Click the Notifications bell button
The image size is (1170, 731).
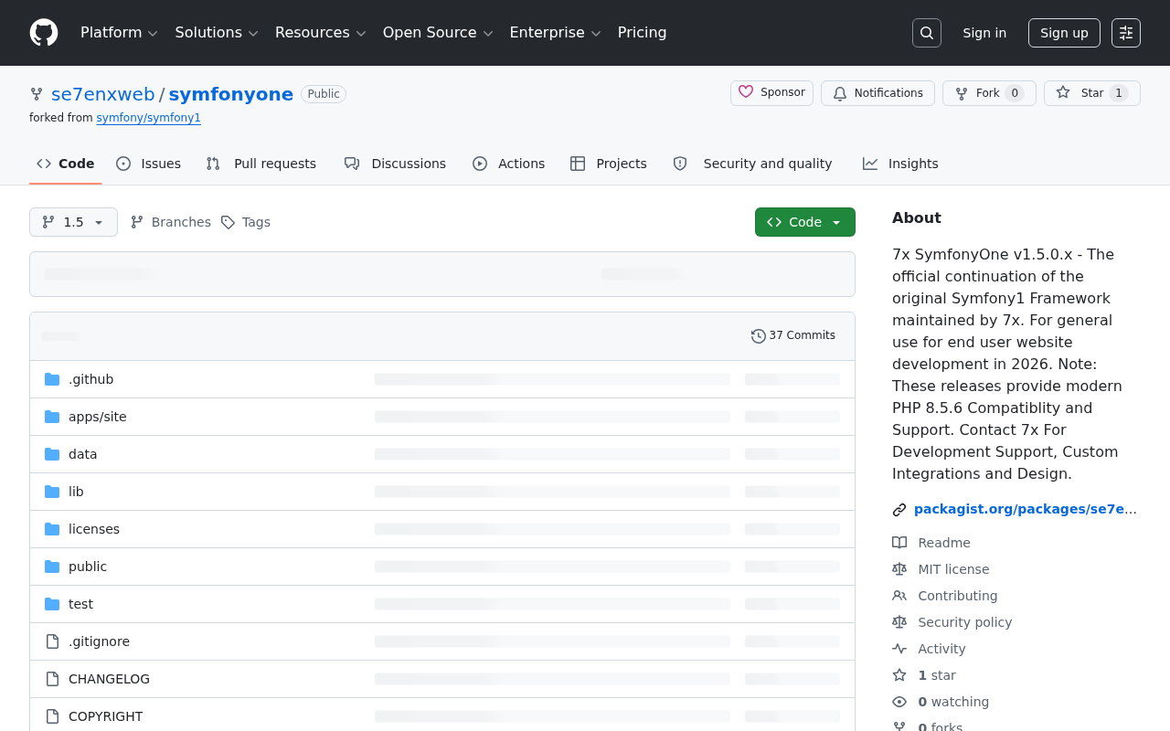click(x=877, y=93)
